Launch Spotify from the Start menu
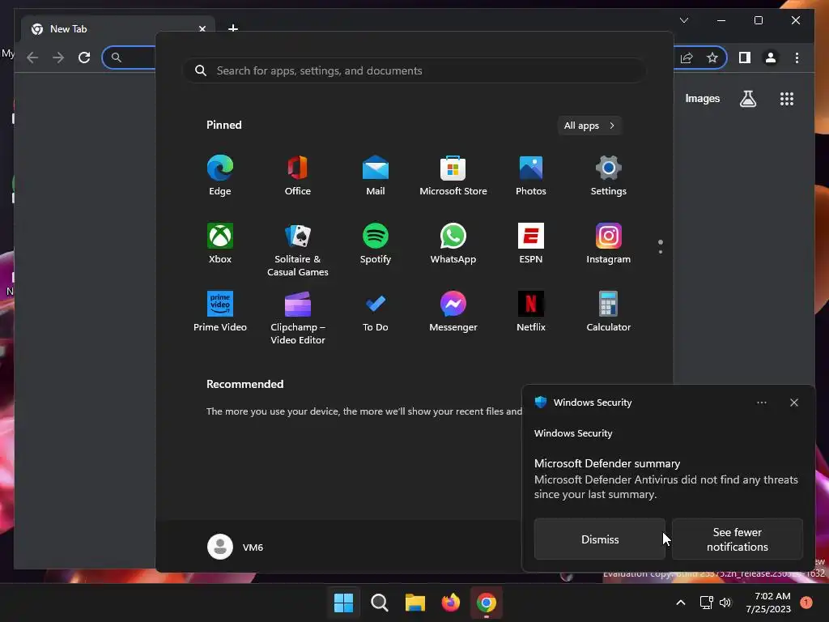Screen dimensions: 829x622 point(376,243)
